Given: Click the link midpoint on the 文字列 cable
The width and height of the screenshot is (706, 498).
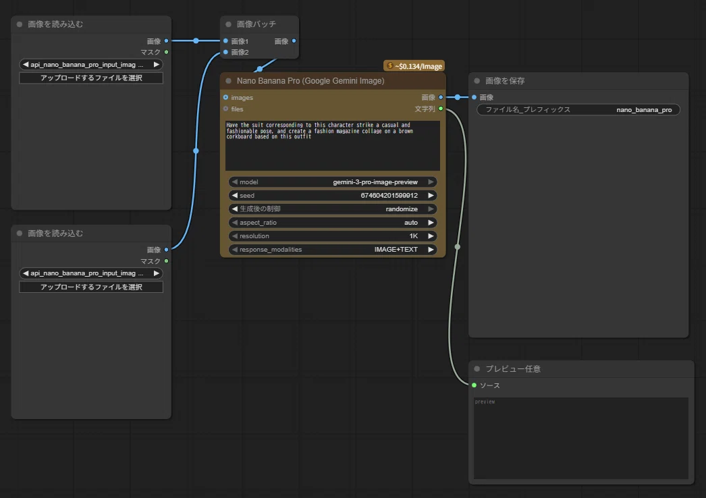Looking at the screenshot, I should pos(458,247).
